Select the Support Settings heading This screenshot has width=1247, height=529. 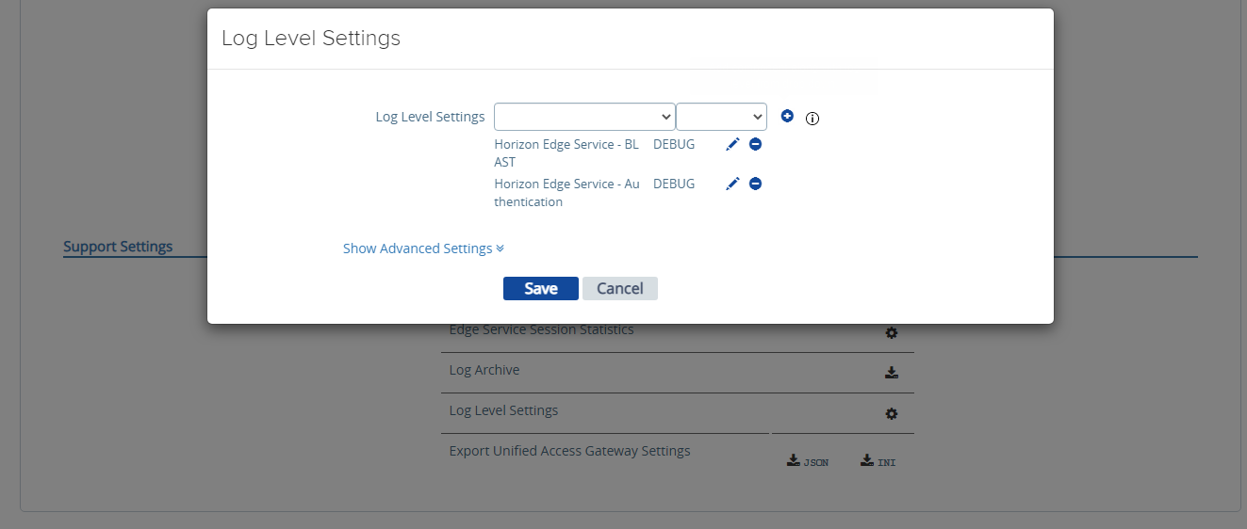118,247
